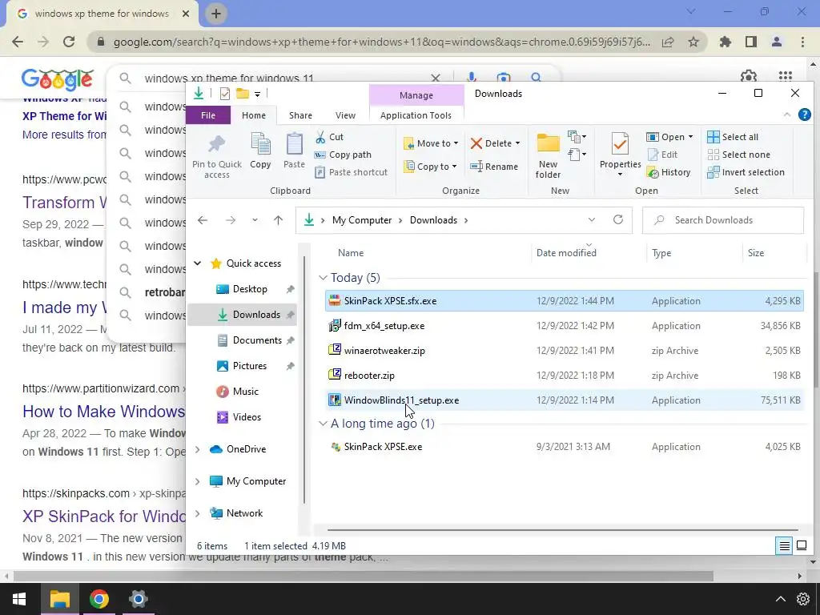The height and width of the screenshot is (615, 820).
Task: Create a New folder from ribbon
Action: pyautogui.click(x=548, y=156)
